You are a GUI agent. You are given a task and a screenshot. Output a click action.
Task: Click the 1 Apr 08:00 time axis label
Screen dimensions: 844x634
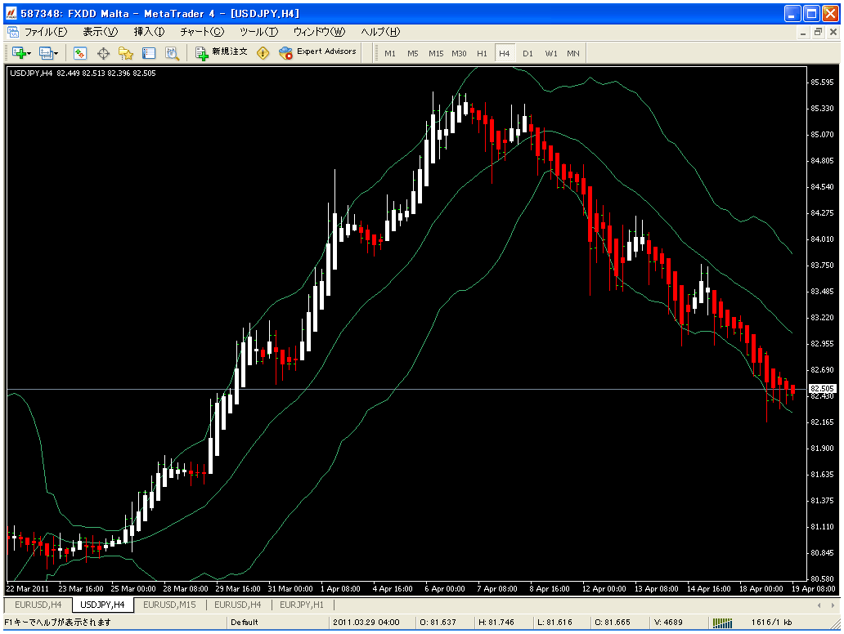tap(340, 589)
